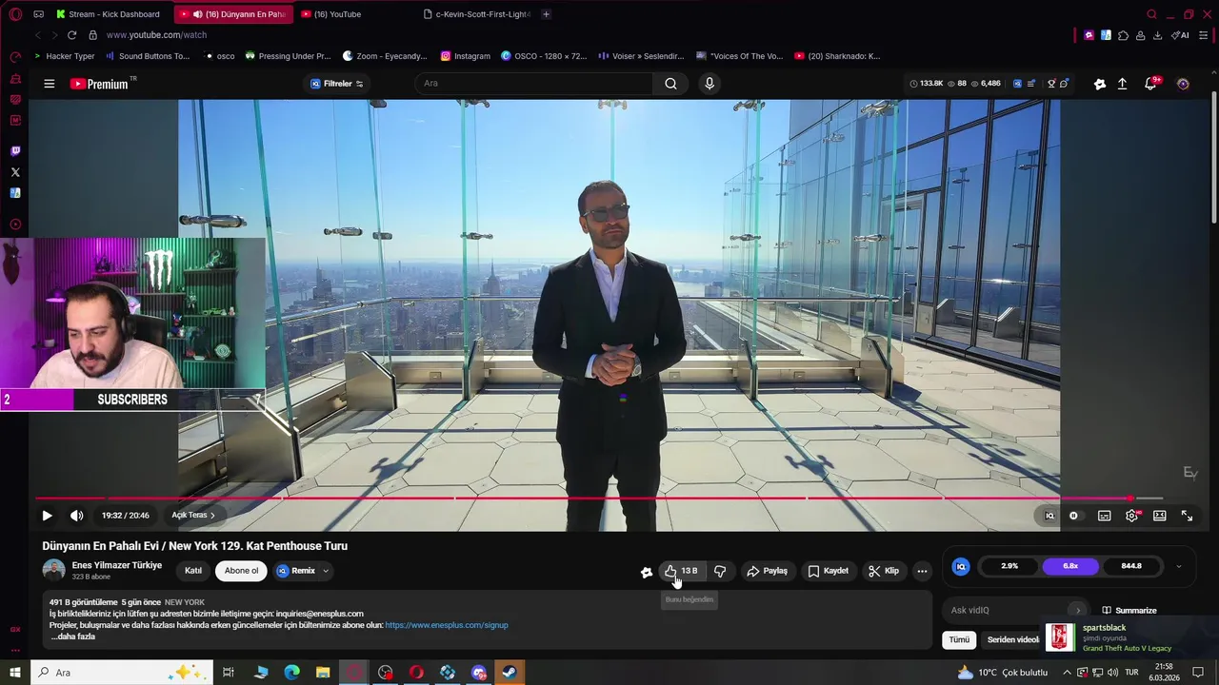Open video player settings gear
The height and width of the screenshot is (685, 1219).
(1131, 516)
